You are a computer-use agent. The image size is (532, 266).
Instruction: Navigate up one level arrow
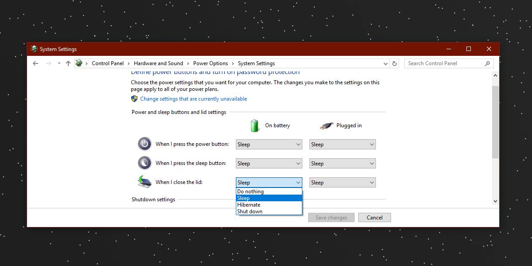pos(68,63)
